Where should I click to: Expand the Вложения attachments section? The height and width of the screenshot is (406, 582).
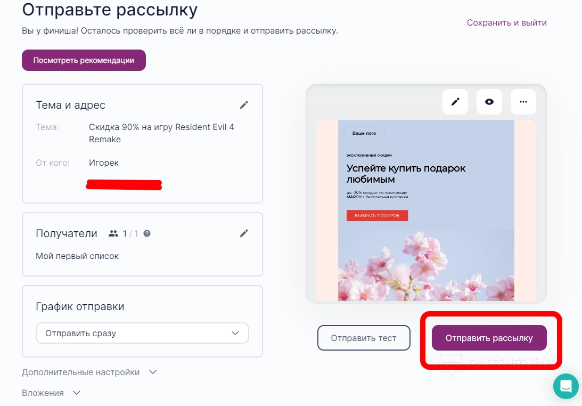click(51, 393)
